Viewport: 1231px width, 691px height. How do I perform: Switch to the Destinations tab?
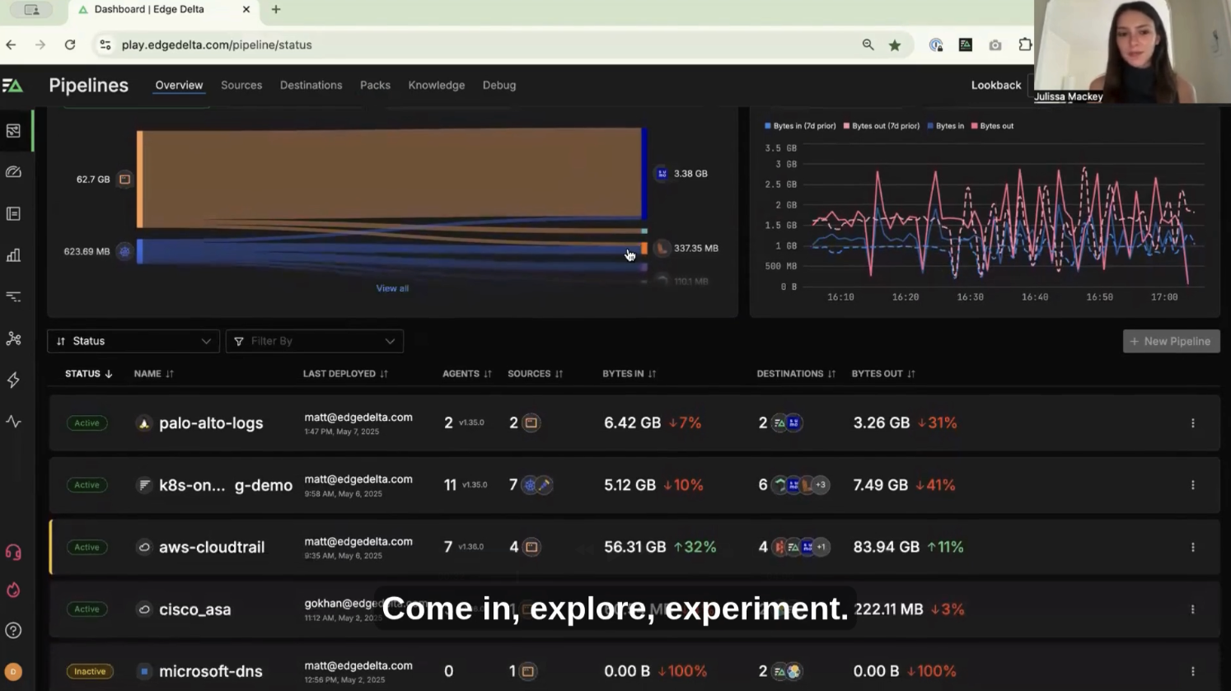point(311,85)
